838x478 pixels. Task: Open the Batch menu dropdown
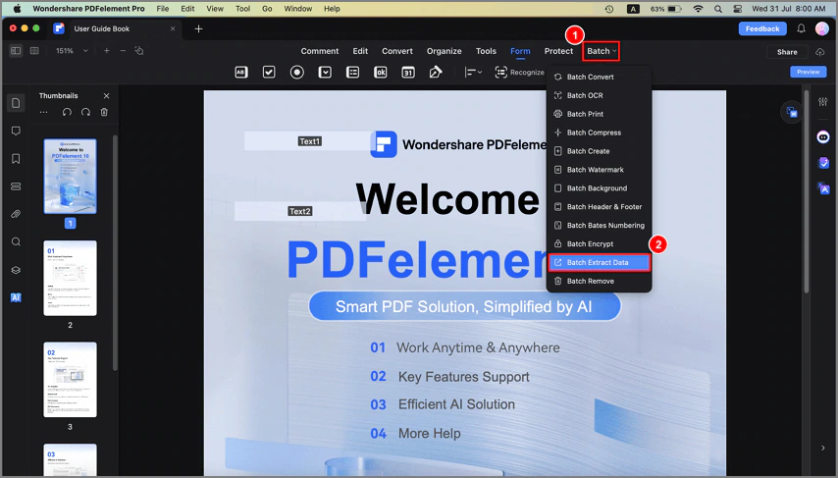tap(602, 51)
